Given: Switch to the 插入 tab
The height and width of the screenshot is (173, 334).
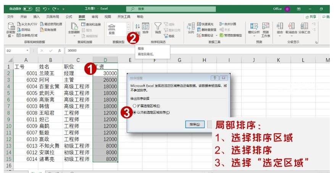Looking at the screenshot, I should click(x=36, y=17).
